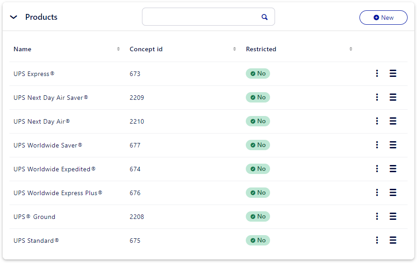The height and width of the screenshot is (263, 417).
Task: Create a New product
Action: pos(383,18)
